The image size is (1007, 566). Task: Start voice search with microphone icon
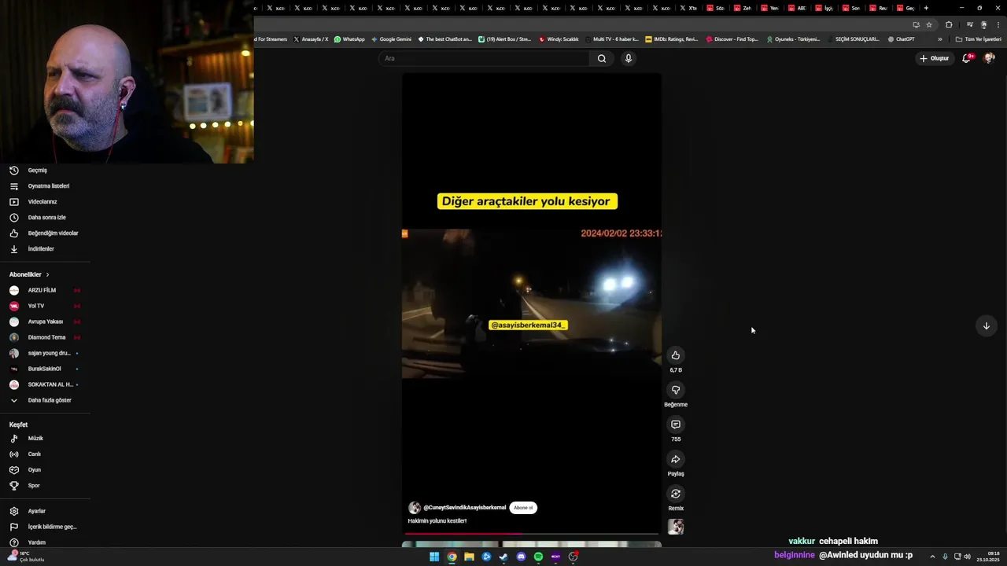(x=628, y=58)
